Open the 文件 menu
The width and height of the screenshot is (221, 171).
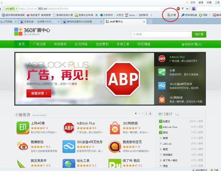point(193,3)
